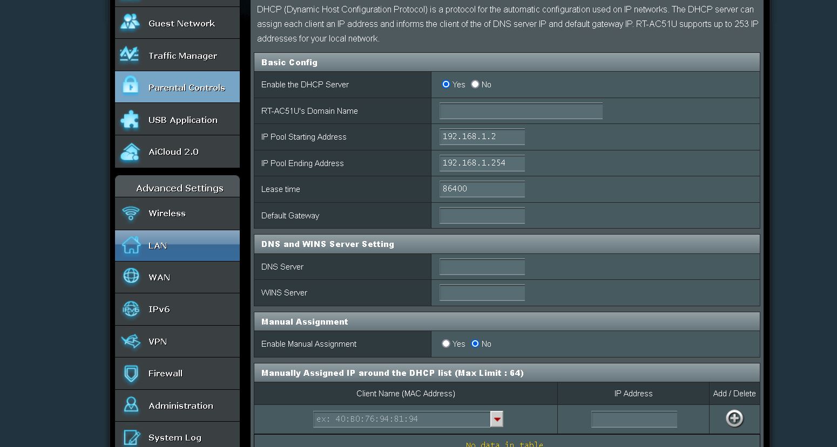Select the Wireless signal icon
The height and width of the screenshot is (447, 837).
point(130,213)
